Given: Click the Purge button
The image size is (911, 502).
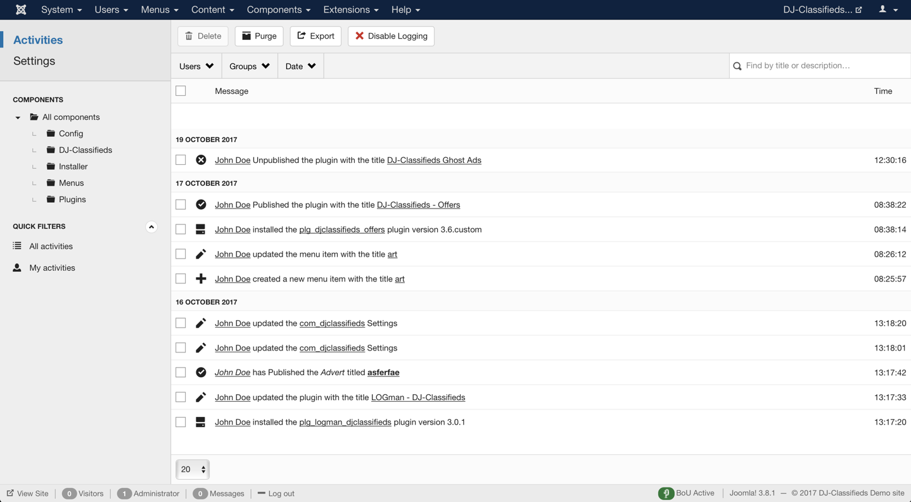Looking at the screenshot, I should click(259, 36).
